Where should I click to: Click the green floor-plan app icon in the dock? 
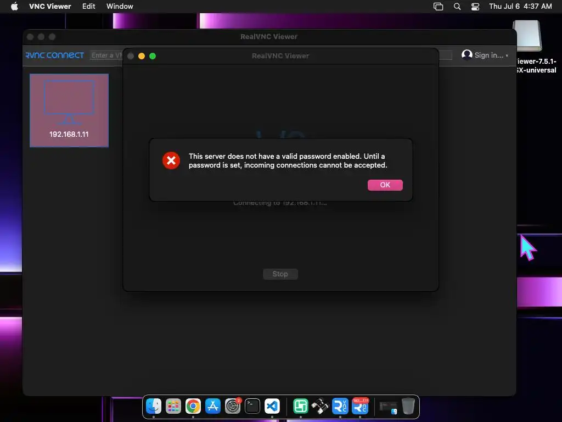coord(301,406)
